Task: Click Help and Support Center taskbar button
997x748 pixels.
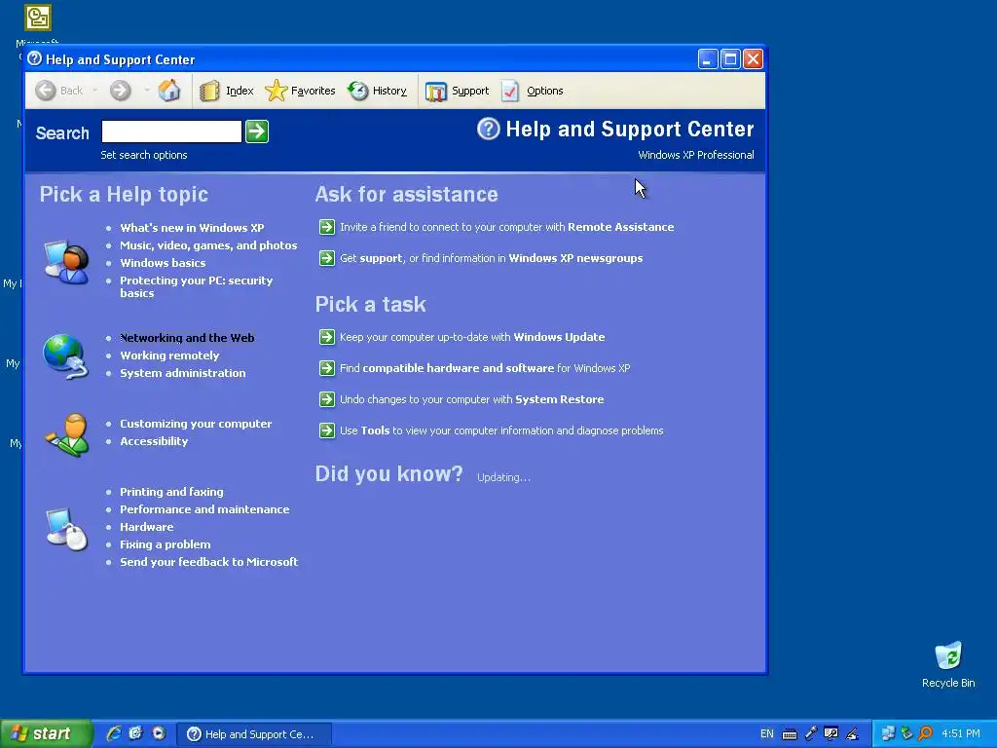Action: click(x=254, y=734)
